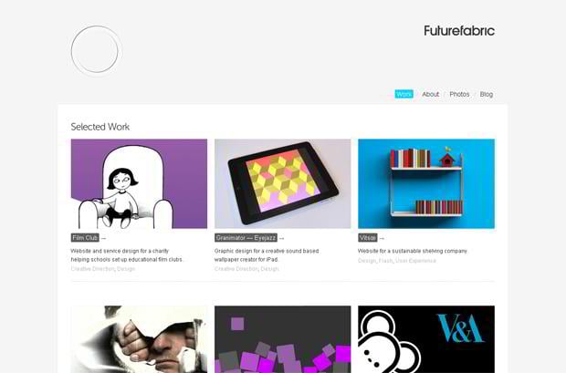This screenshot has height=373, width=566.
Task: Click the Granimator — Eyejazz title label
Action: 246,238
